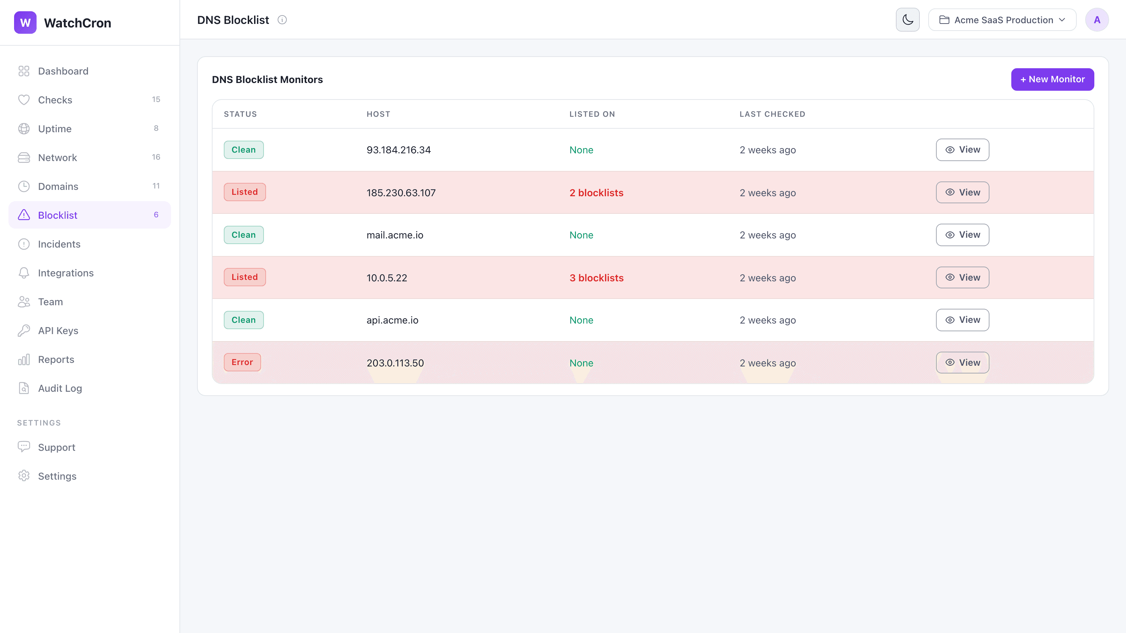Select the Audit Log document icon

coord(24,388)
